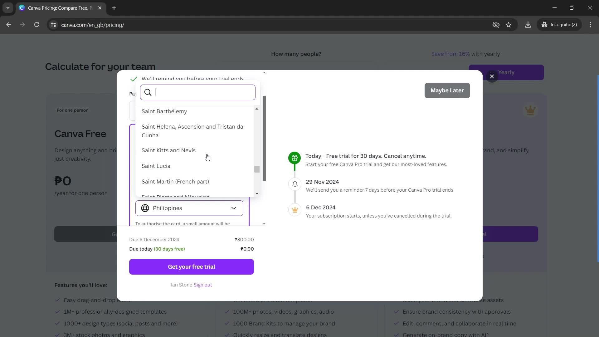The width and height of the screenshot is (599, 337).
Task: Click the country list scroll up arrow
Action: 257,109
